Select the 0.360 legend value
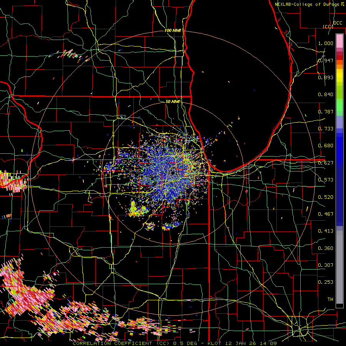The height and width of the screenshot is (346, 346). click(x=326, y=248)
